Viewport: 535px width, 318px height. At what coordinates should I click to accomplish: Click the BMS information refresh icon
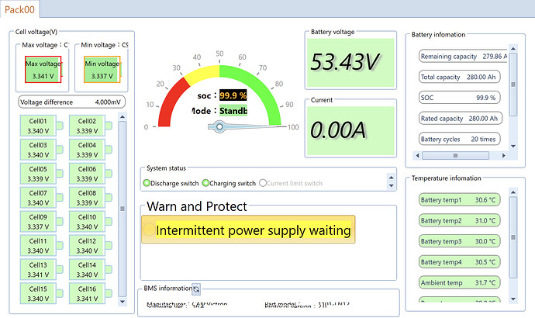196,289
